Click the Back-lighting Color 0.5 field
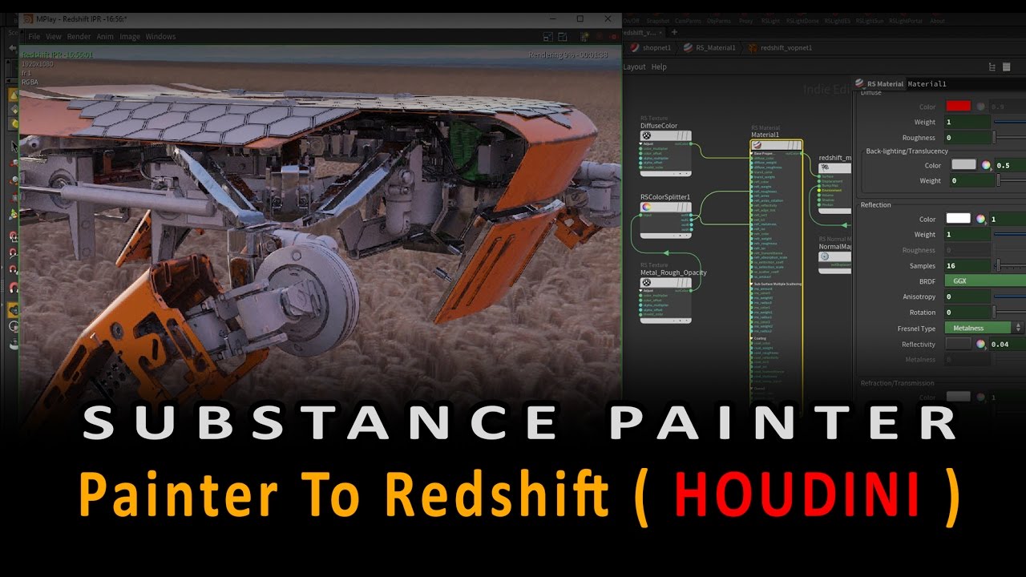Viewport: 1026px width, 577px height. (x=1009, y=165)
